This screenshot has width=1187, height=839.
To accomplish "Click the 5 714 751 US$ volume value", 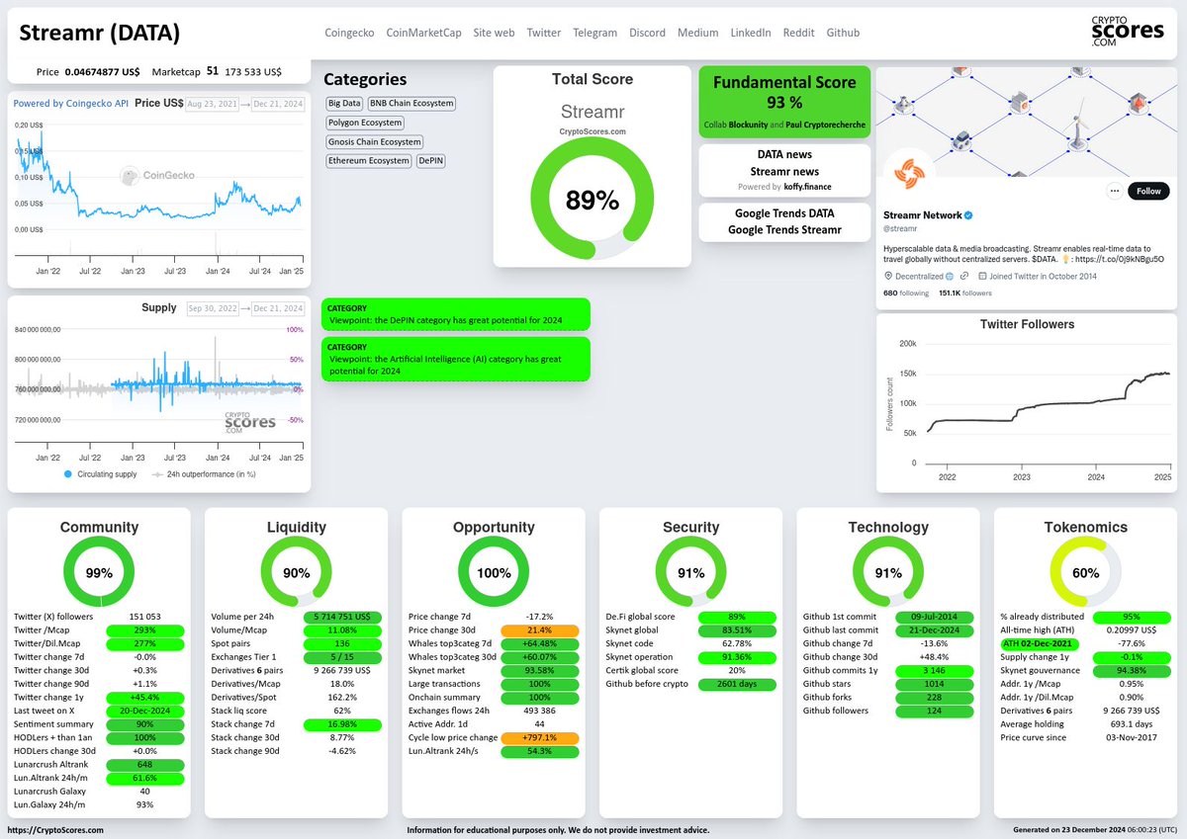I will tap(342, 617).
